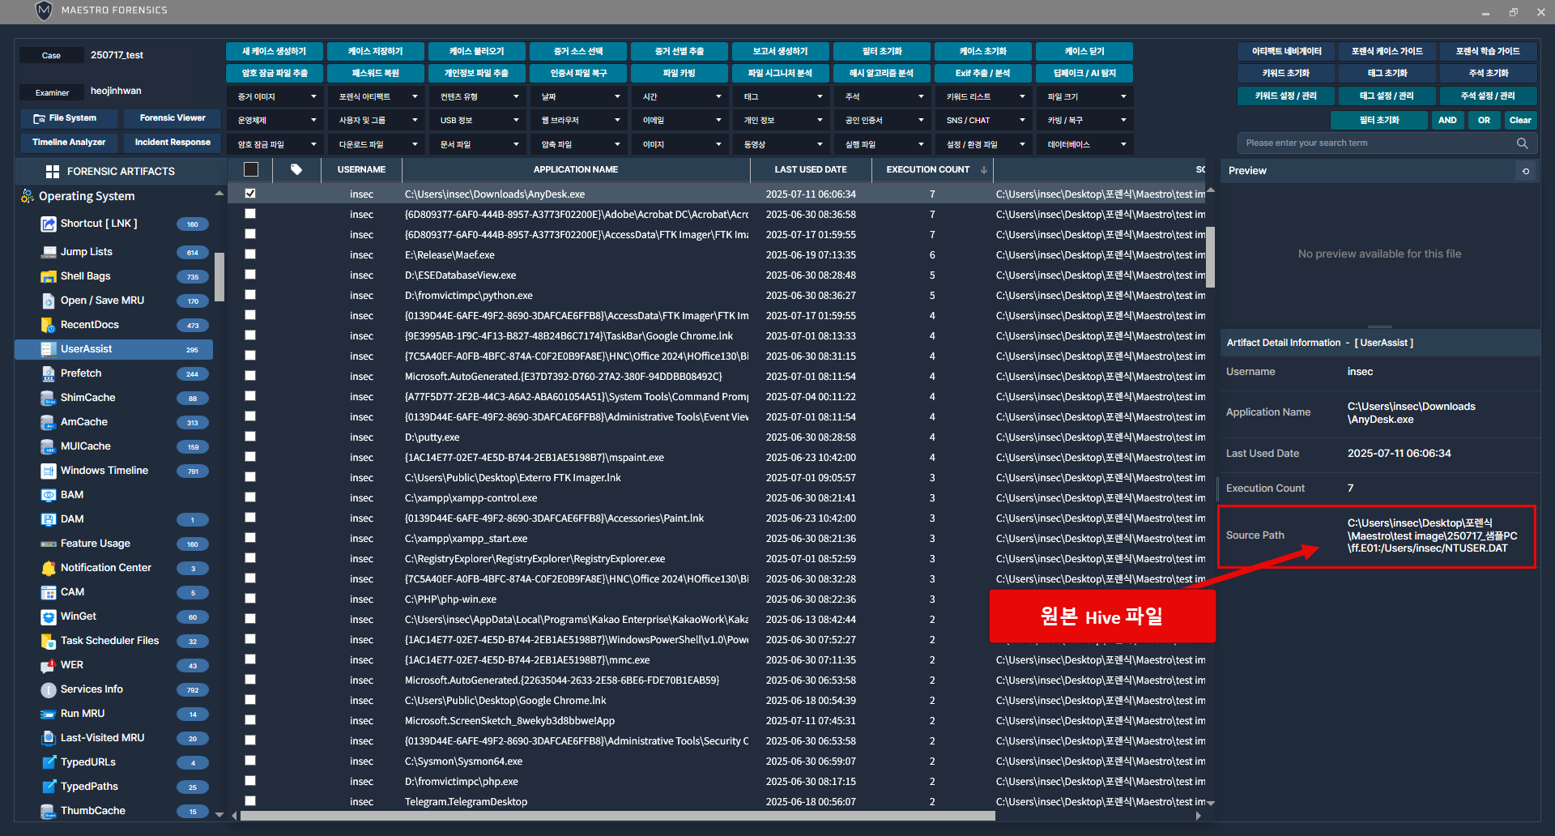Uncheck the AnyDesk.exe row checkbox
1555x836 pixels.
click(250, 194)
